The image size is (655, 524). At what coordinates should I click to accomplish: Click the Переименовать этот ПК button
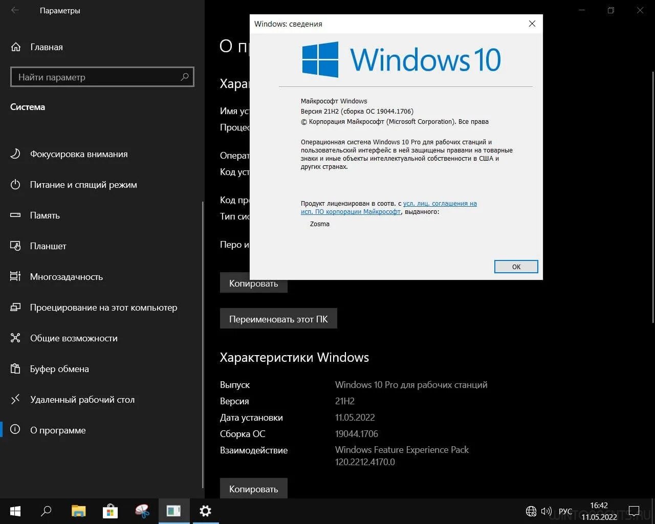pyautogui.click(x=278, y=318)
